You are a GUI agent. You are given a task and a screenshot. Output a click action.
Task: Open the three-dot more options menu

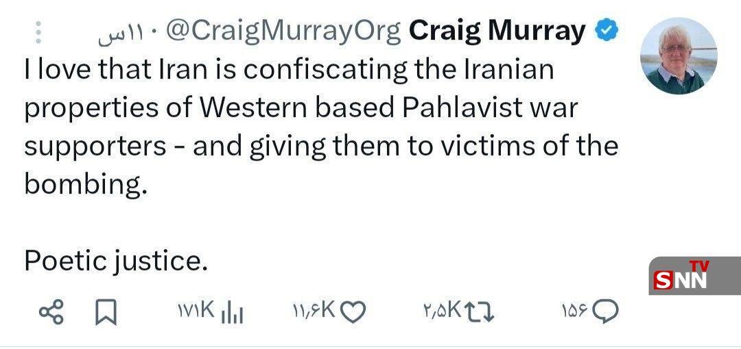[x=38, y=32]
